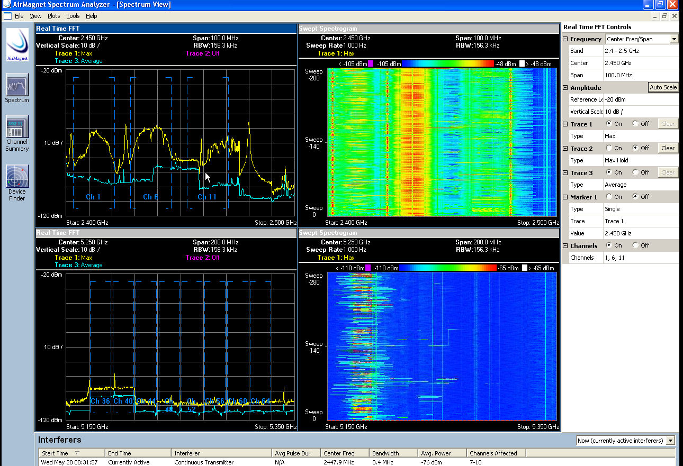
Task: Open the Plots menu
Action: pos(53,16)
